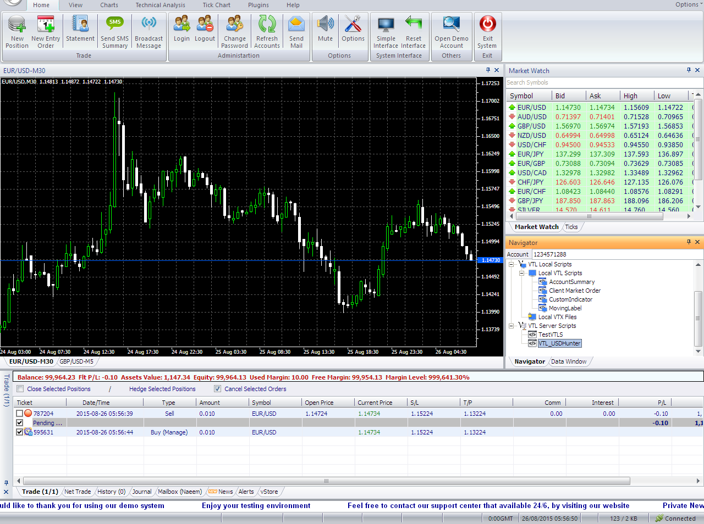The width and height of the screenshot is (704, 524).
Task: Open the Journal tab
Action: (x=141, y=492)
